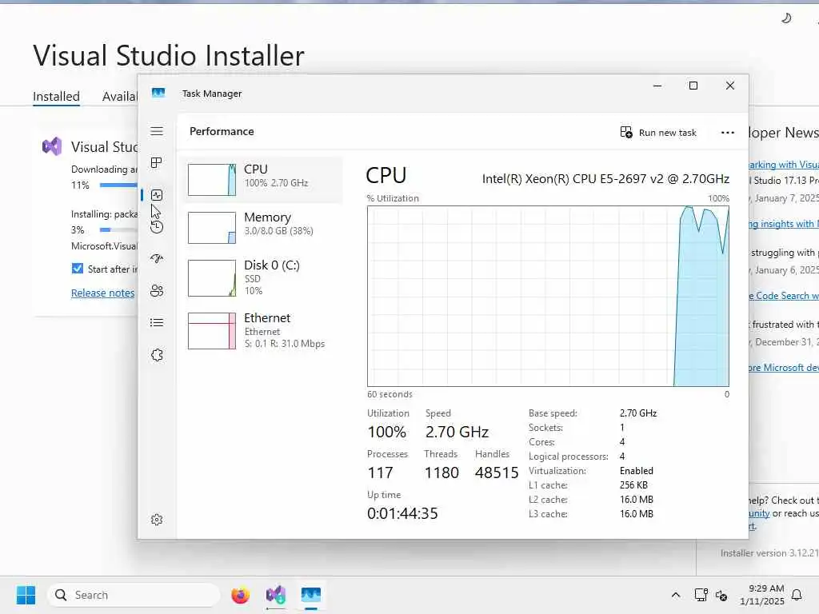Switch to Available tab in Visual Studio Installer
The height and width of the screenshot is (614, 819).
pos(120,97)
